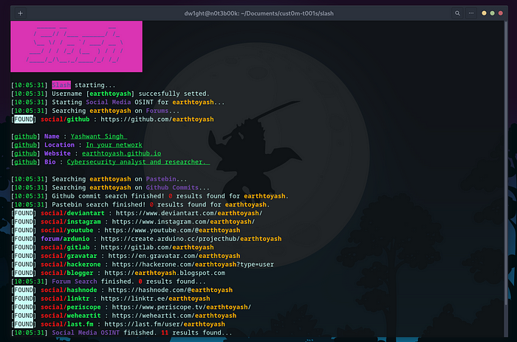Click the social/instagram label

click(71, 222)
